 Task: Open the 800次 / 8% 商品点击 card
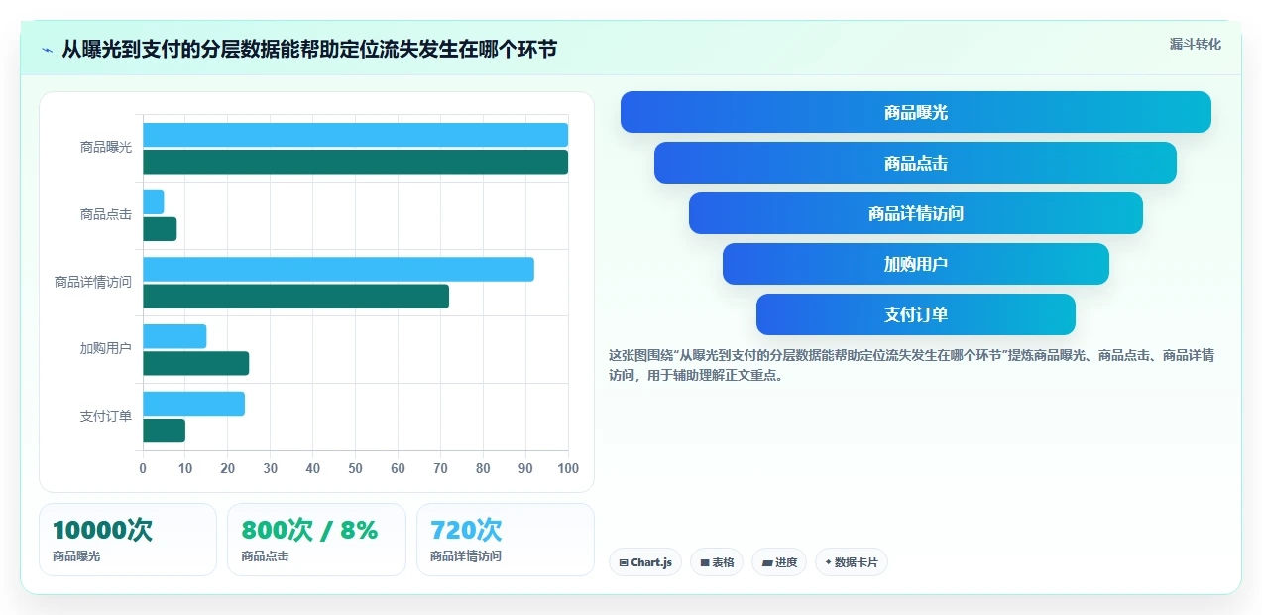tap(316, 540)
